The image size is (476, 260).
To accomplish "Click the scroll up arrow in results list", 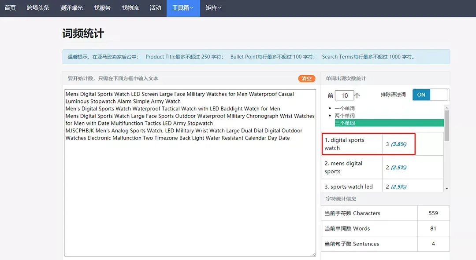I will coord(446,108).
